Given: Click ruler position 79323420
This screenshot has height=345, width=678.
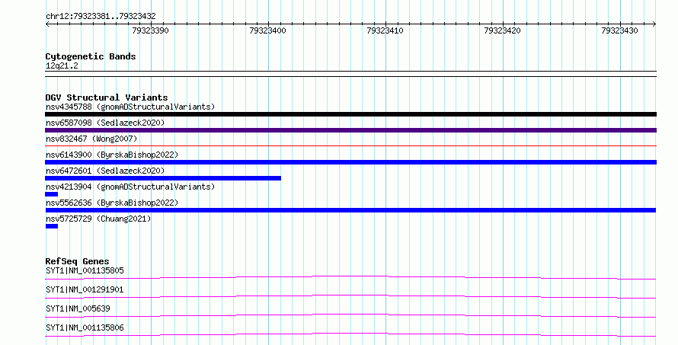Looking at the screenshot, I should coord(503,30).
